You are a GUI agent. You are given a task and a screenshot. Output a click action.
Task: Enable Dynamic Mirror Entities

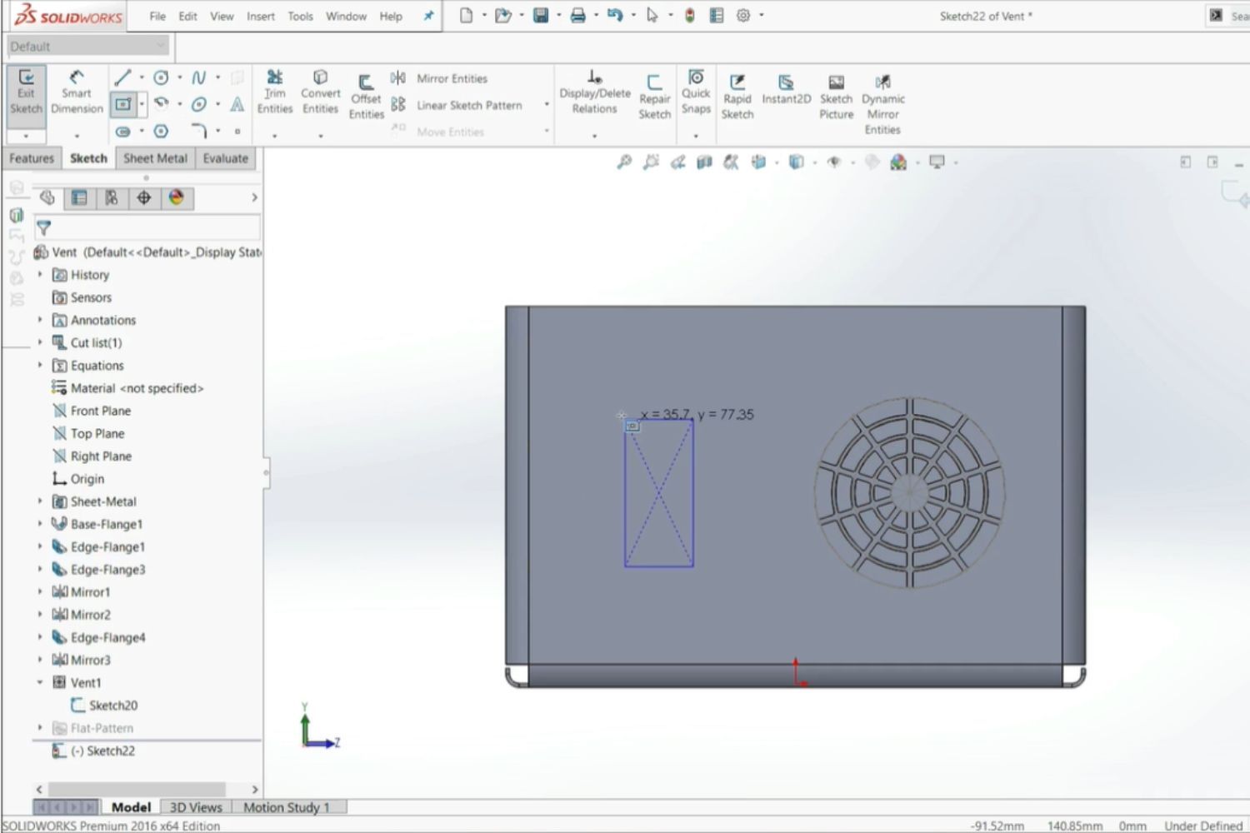[882, 93]
